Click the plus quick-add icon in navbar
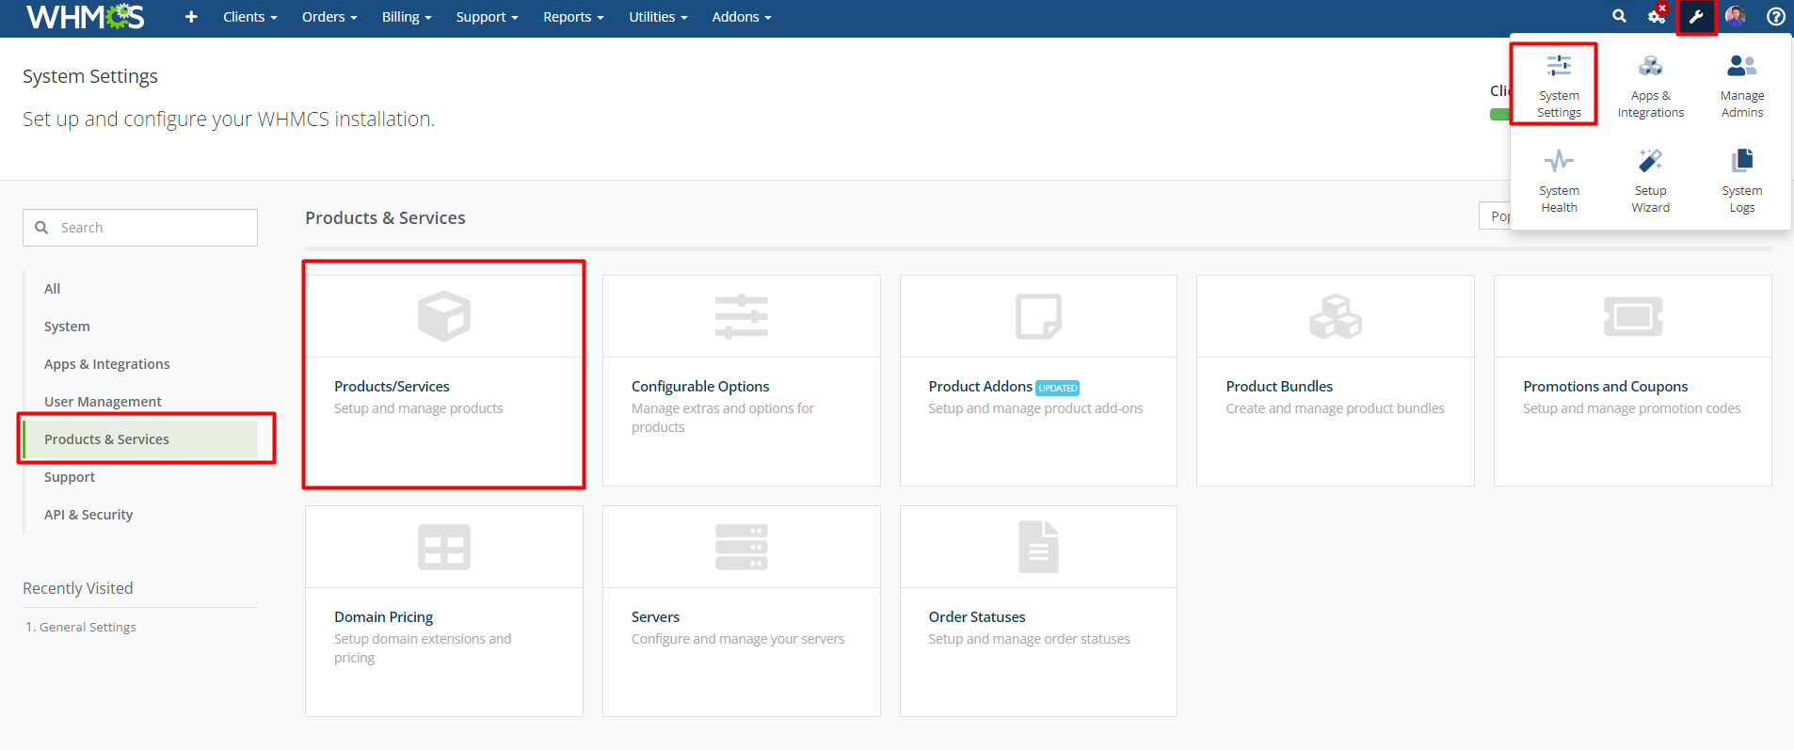 (x=191, y=17)
